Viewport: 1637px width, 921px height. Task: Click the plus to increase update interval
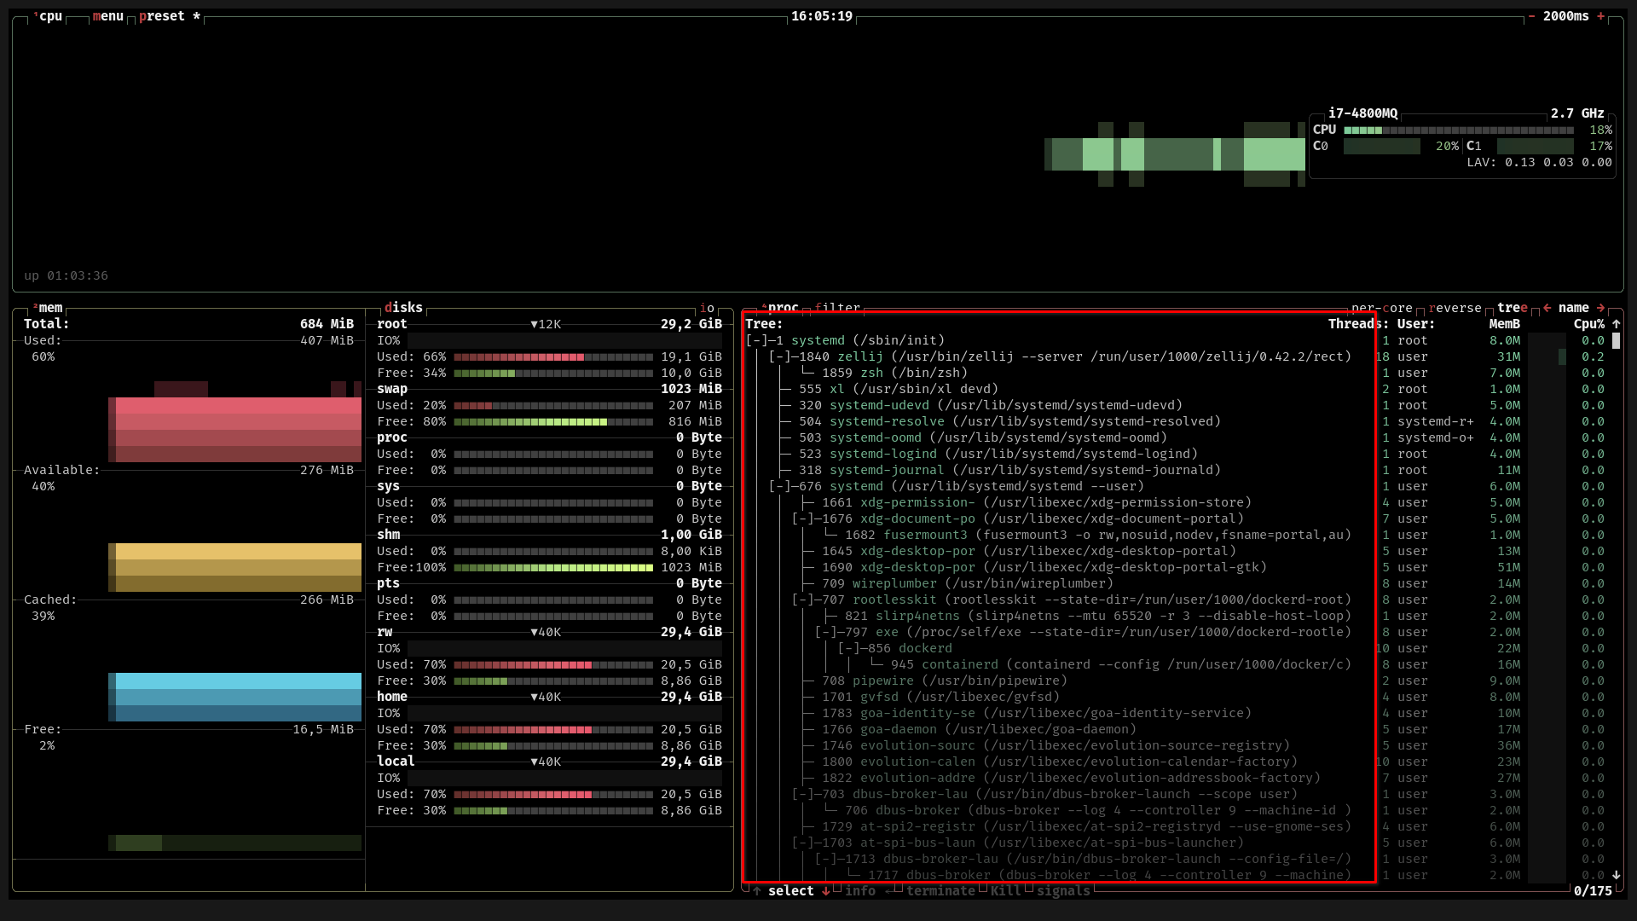coord(1600,16)
